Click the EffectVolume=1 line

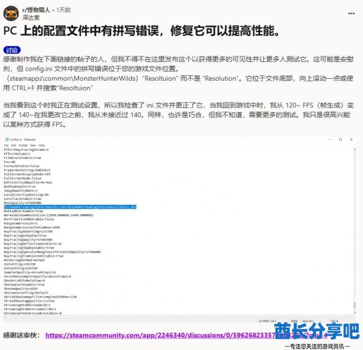17,154
